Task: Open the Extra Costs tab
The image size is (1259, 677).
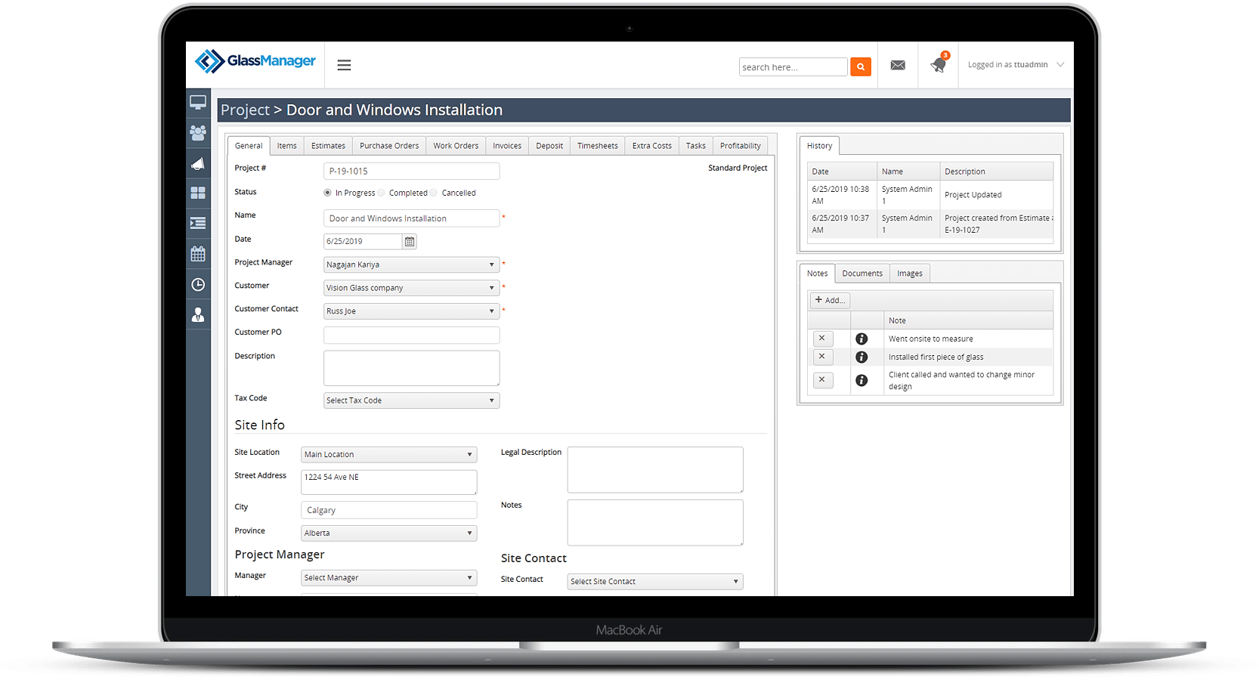Action: click(x=652, y=146)
